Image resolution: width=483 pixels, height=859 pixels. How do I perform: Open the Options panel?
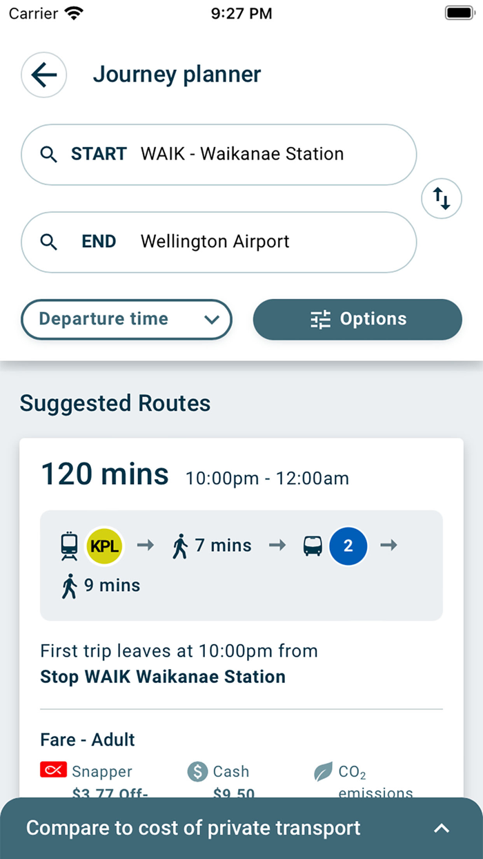click(357, 319)
